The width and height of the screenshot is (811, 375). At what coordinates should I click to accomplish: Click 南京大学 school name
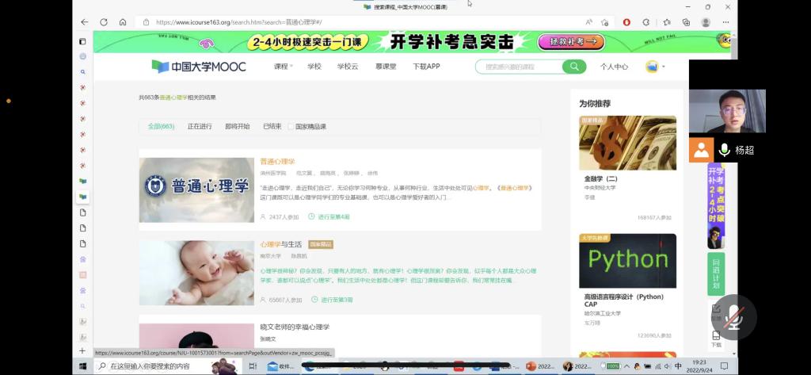[271, 256]
